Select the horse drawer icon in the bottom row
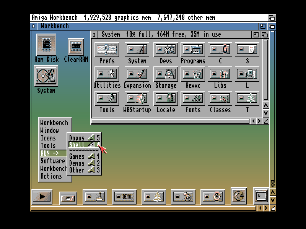 coord(183,197)
